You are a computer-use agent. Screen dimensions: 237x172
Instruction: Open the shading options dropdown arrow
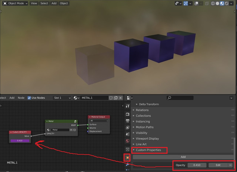point(231,3)
